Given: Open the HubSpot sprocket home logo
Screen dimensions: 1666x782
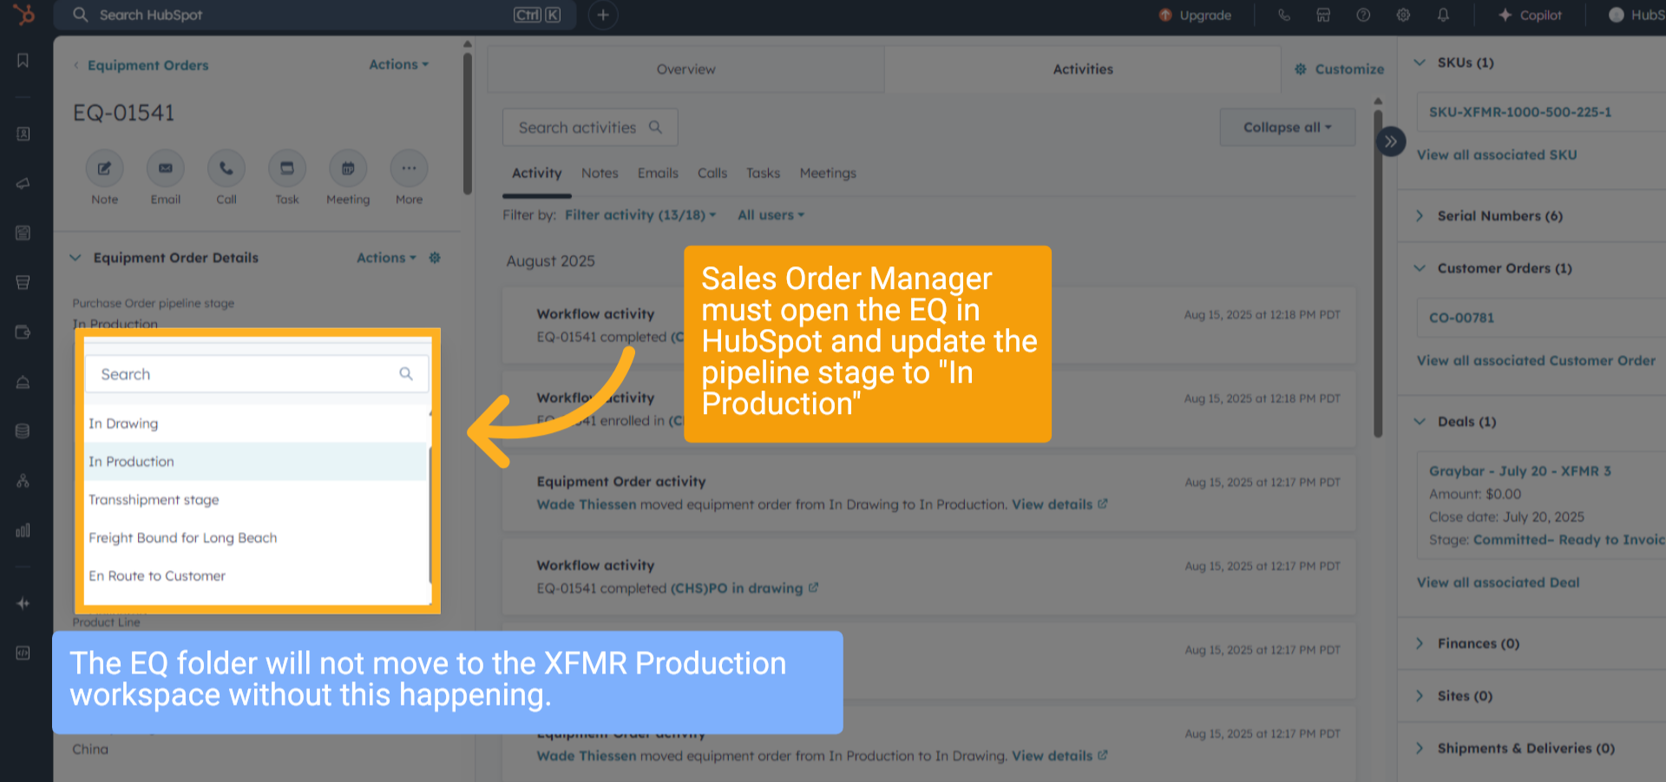Looking at the screenshot, I should 23,15.
